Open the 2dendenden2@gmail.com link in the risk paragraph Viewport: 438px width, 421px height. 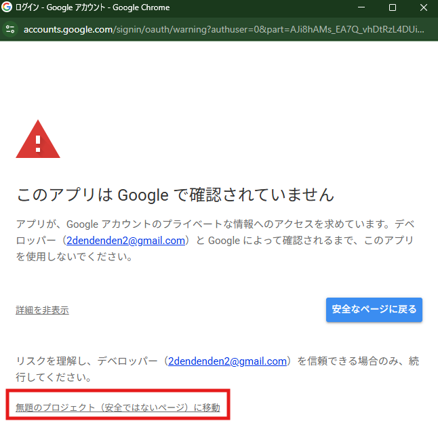point(227,361)
